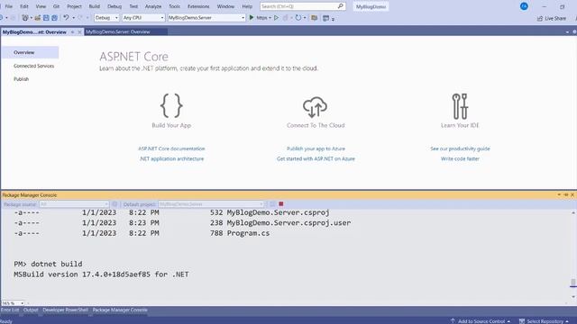Click the user account avatar icon
This screenshot has width=577, height=324.
(524, 6)
